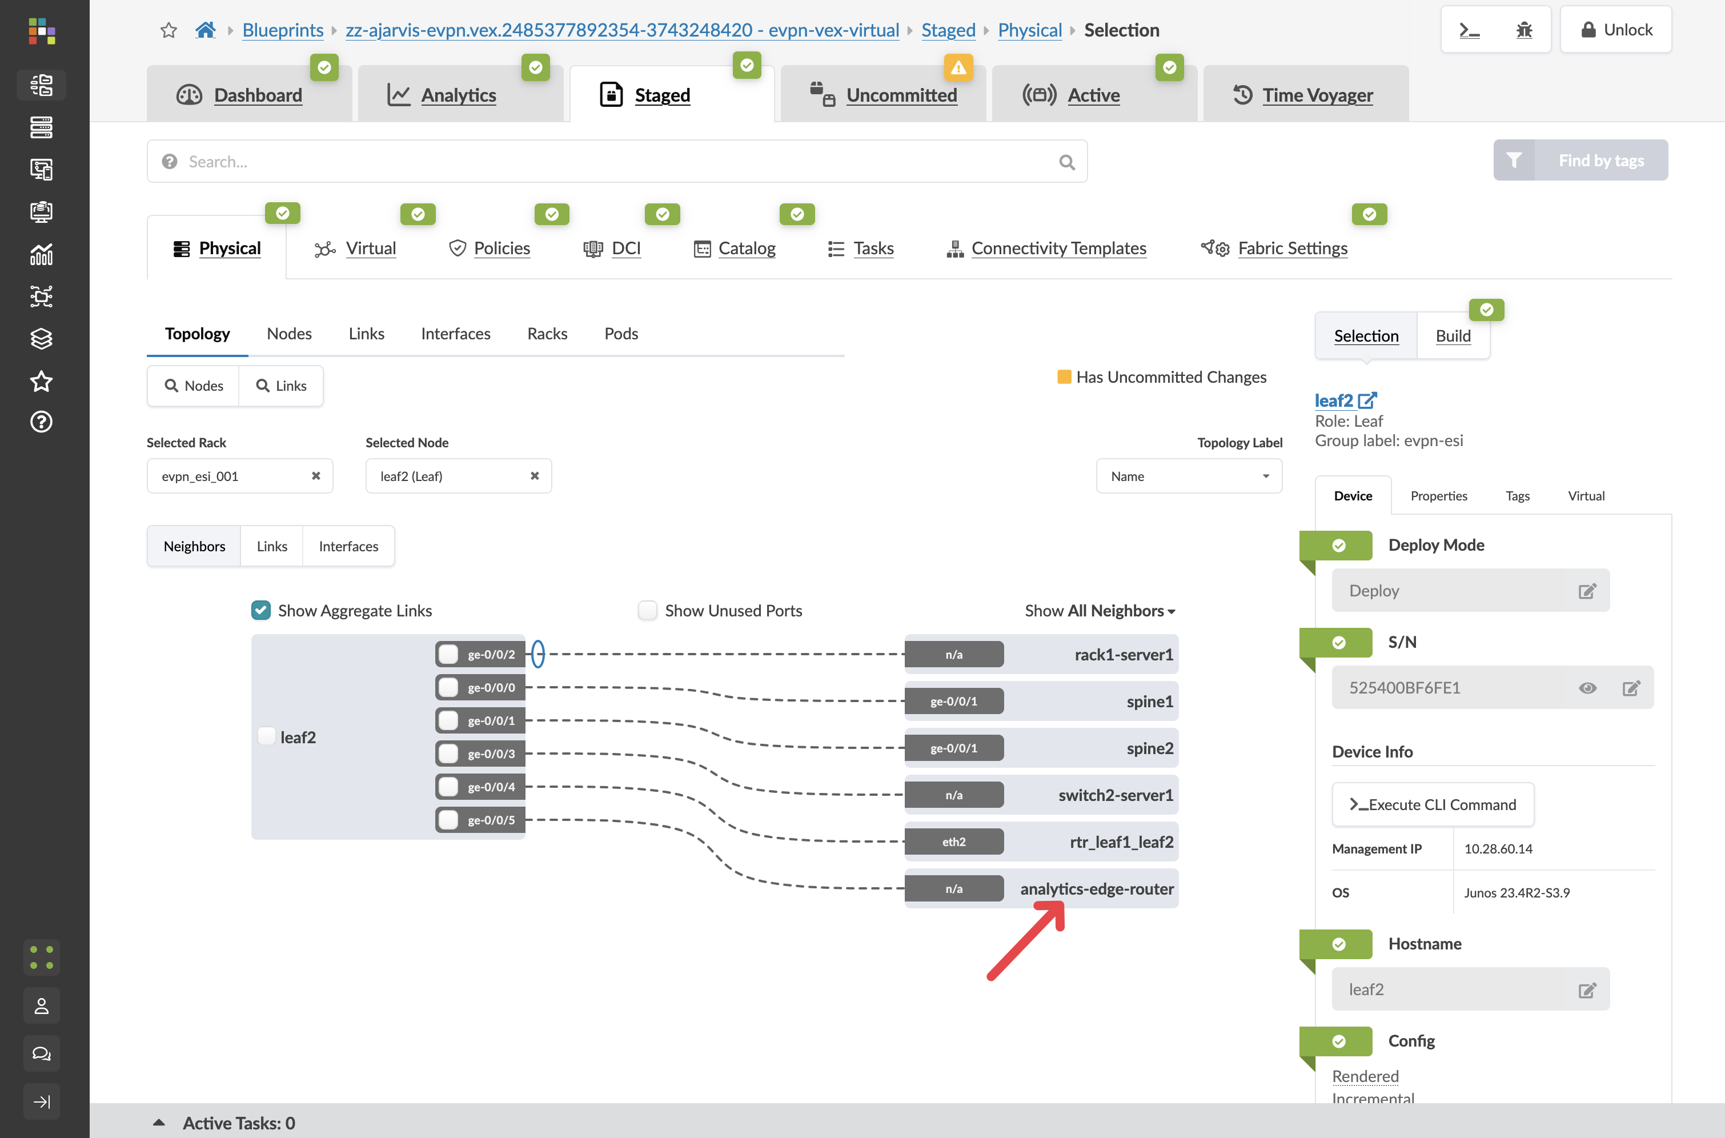The image size is (1725, 1138).
Task: Edit Deploy Mode pencil icon
Action: click(x=1587, y=591)
